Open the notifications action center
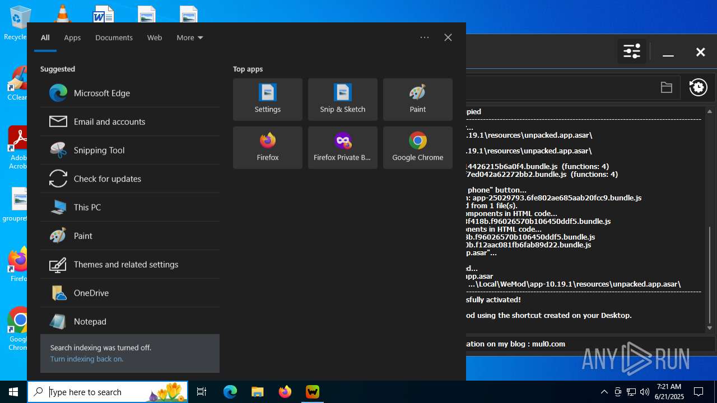This screenshot has height=403, width=717. 699,392
